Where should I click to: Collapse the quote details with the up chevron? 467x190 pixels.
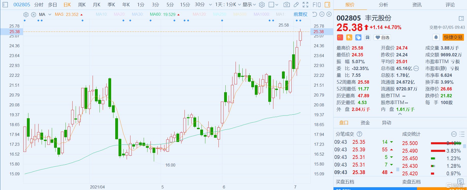[400, 114]
